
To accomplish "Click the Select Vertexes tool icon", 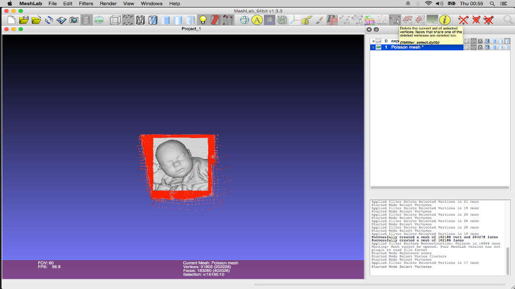I will click(x=394, y=20).
